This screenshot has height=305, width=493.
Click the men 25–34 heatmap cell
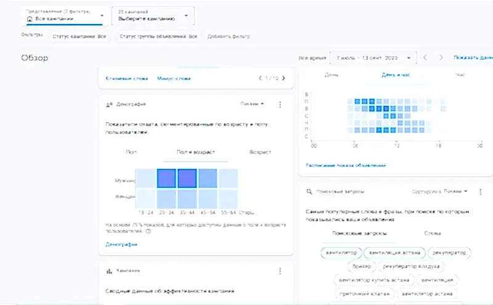(167, 179)
